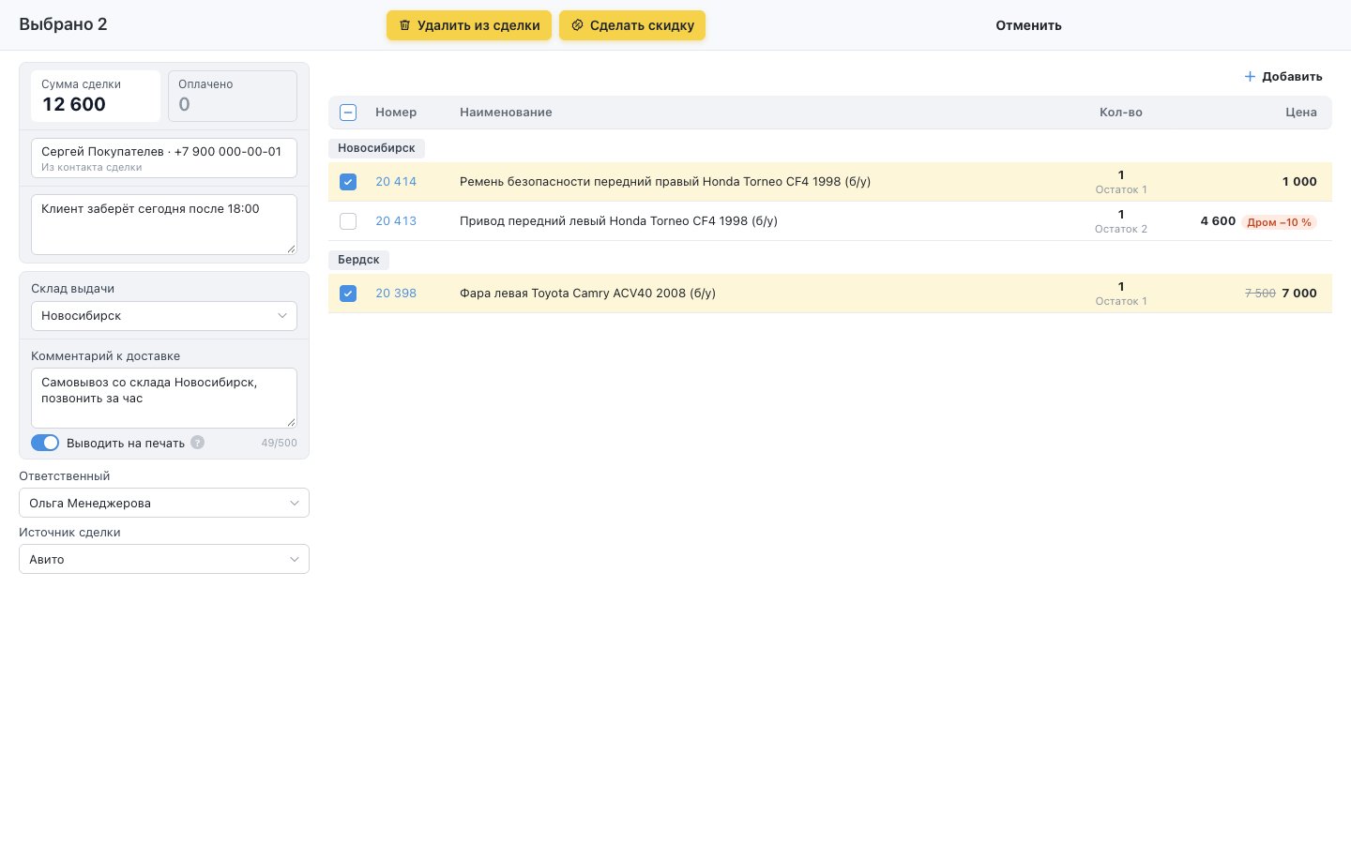Open item link 20 413
This screenshot has width=1351, height=844.
coord(396,221)
